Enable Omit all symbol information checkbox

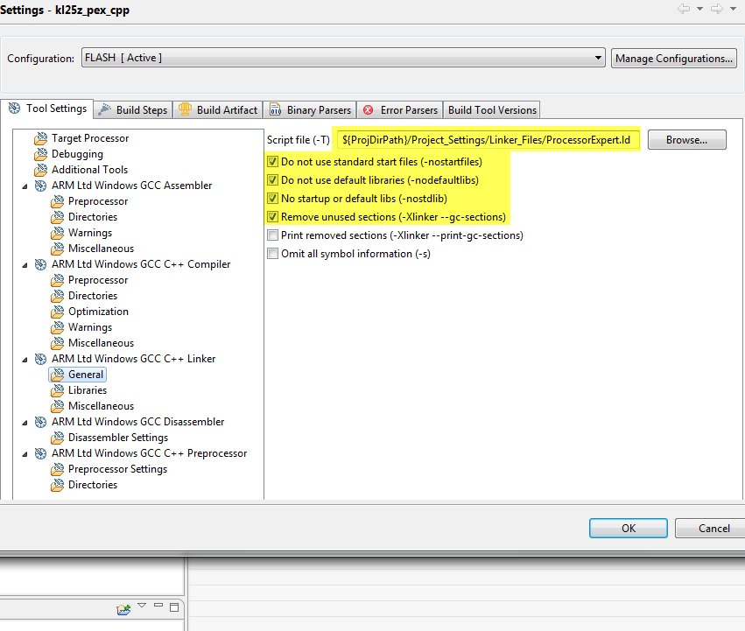tap(273, 254)
